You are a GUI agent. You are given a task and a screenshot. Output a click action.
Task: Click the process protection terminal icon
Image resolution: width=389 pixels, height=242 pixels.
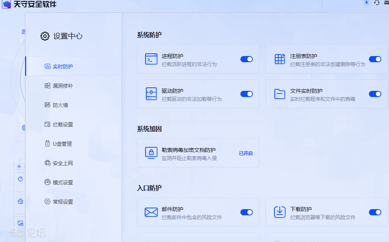(151, 59)
